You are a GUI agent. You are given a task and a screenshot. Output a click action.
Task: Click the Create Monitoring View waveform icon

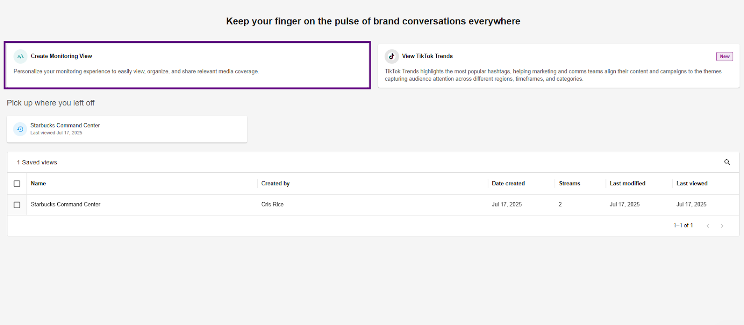pyautogui.click(x=20, y=56)
